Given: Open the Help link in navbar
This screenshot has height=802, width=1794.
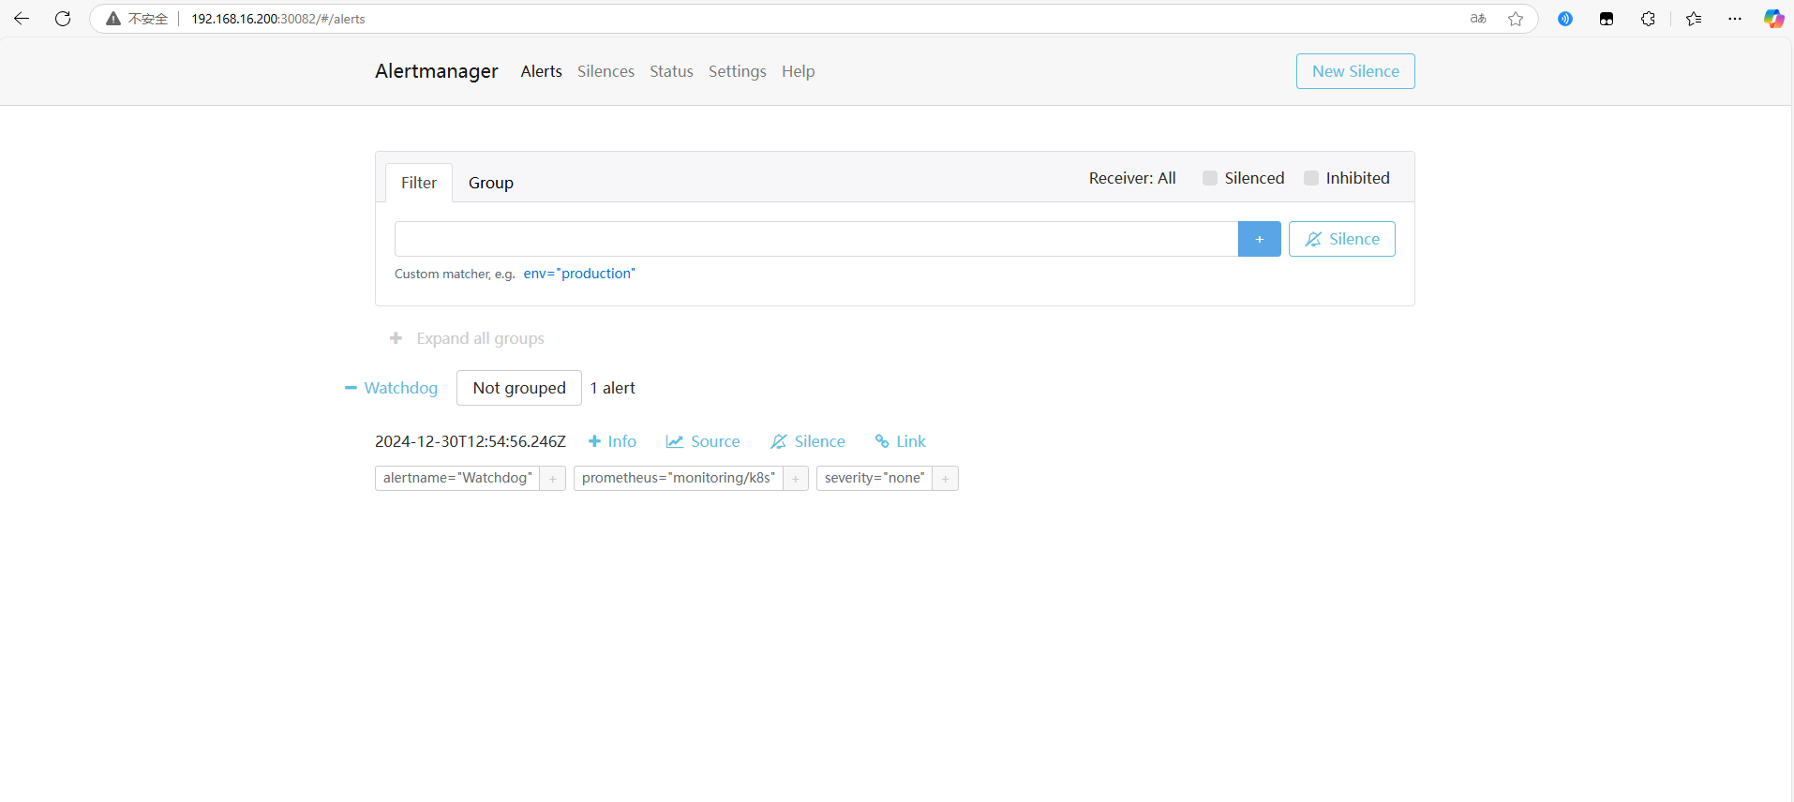Looking at the screenshot, I should (798, 71).
